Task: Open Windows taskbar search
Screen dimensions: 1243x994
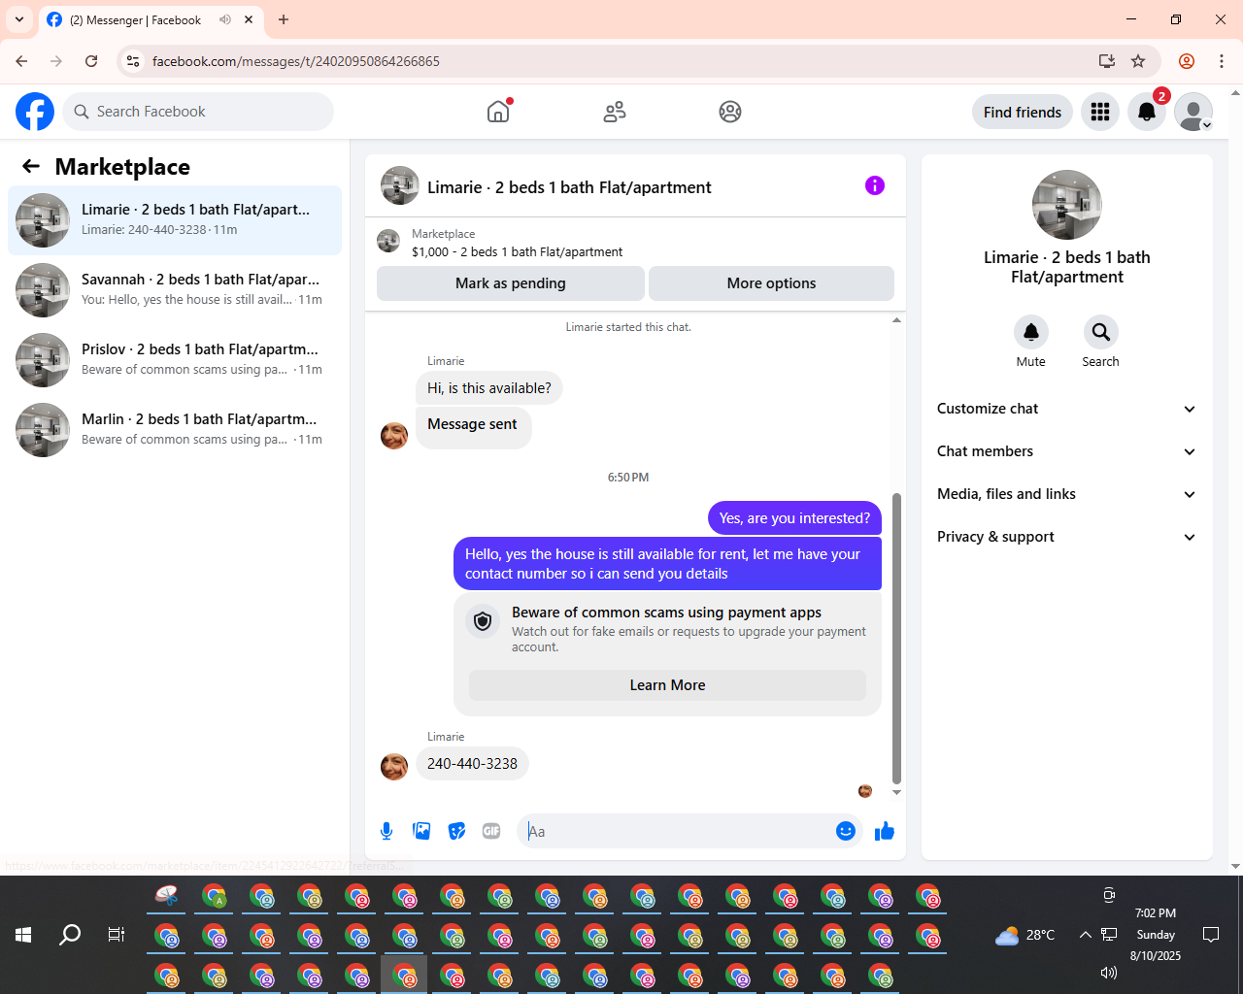Action: click(70, 935)
